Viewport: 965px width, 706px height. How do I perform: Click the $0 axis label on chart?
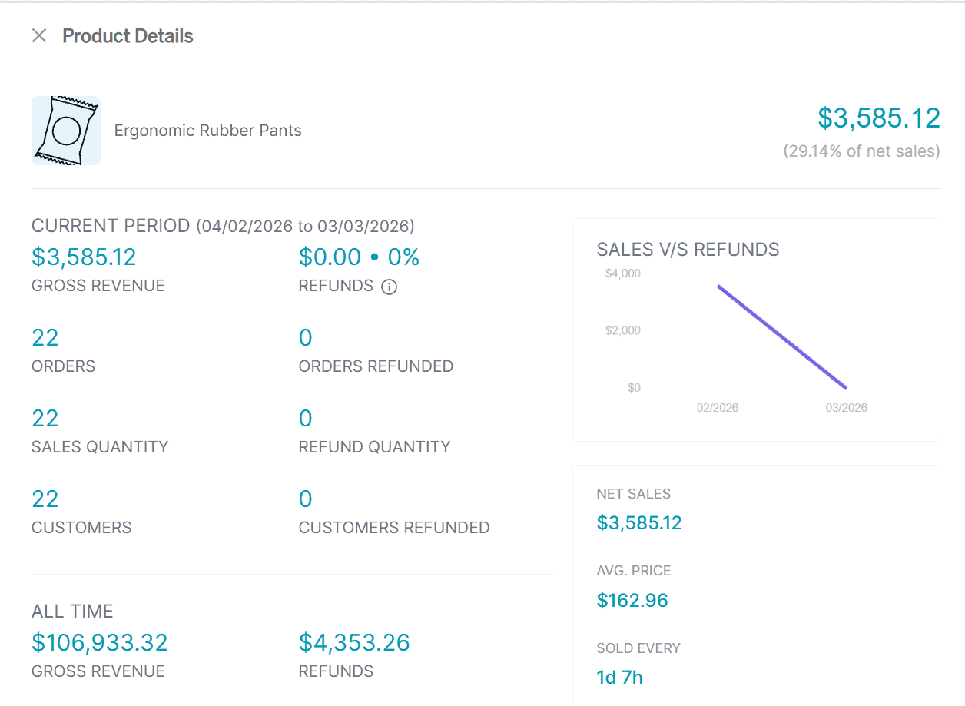634,388
